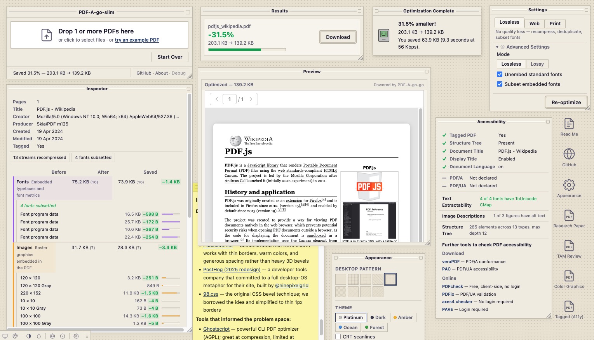Choose the dotted desktop pattern swatch
The height and width of the screenshot is (340, 594).
pyautogui.click(x=390, y=279)
